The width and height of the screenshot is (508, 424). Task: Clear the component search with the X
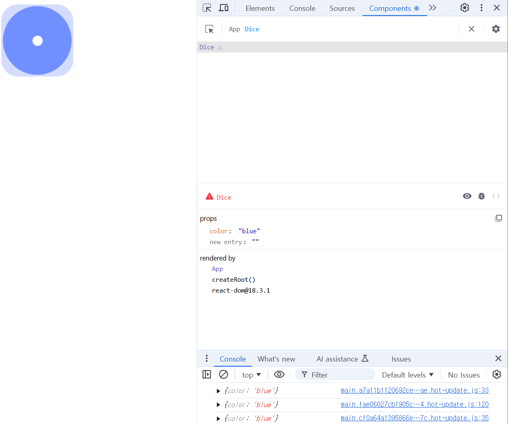point(472,29)
